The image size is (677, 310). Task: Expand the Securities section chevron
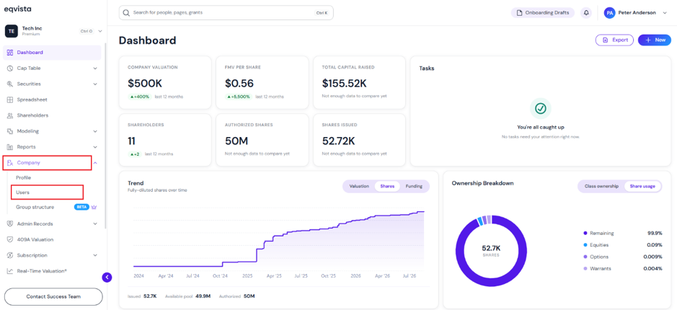coord(95,84)
